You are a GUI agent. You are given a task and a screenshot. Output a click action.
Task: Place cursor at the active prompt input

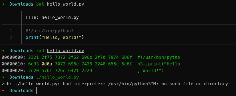[x=37, y=91]
